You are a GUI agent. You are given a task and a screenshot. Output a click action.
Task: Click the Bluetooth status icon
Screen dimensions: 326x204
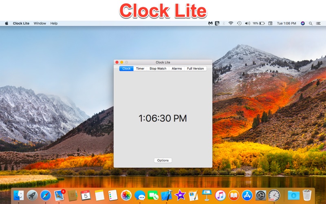(x=224, y=23)
